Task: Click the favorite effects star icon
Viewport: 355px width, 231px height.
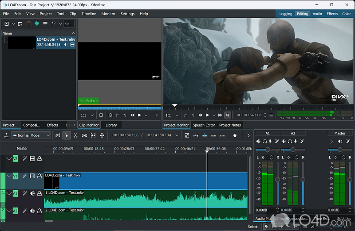Action: (235, 135)
